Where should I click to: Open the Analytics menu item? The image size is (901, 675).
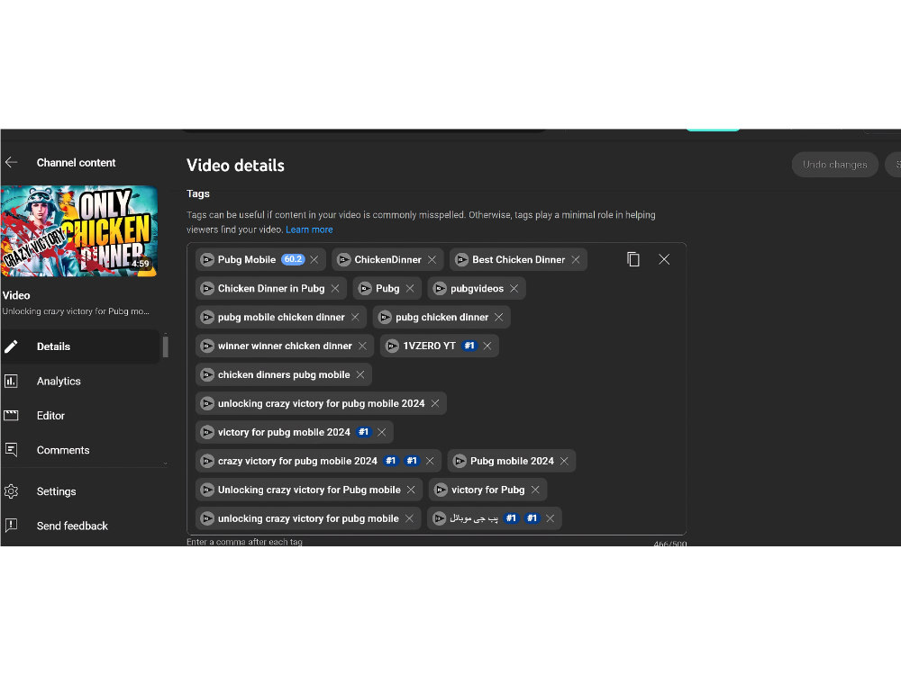pos(80,381)
